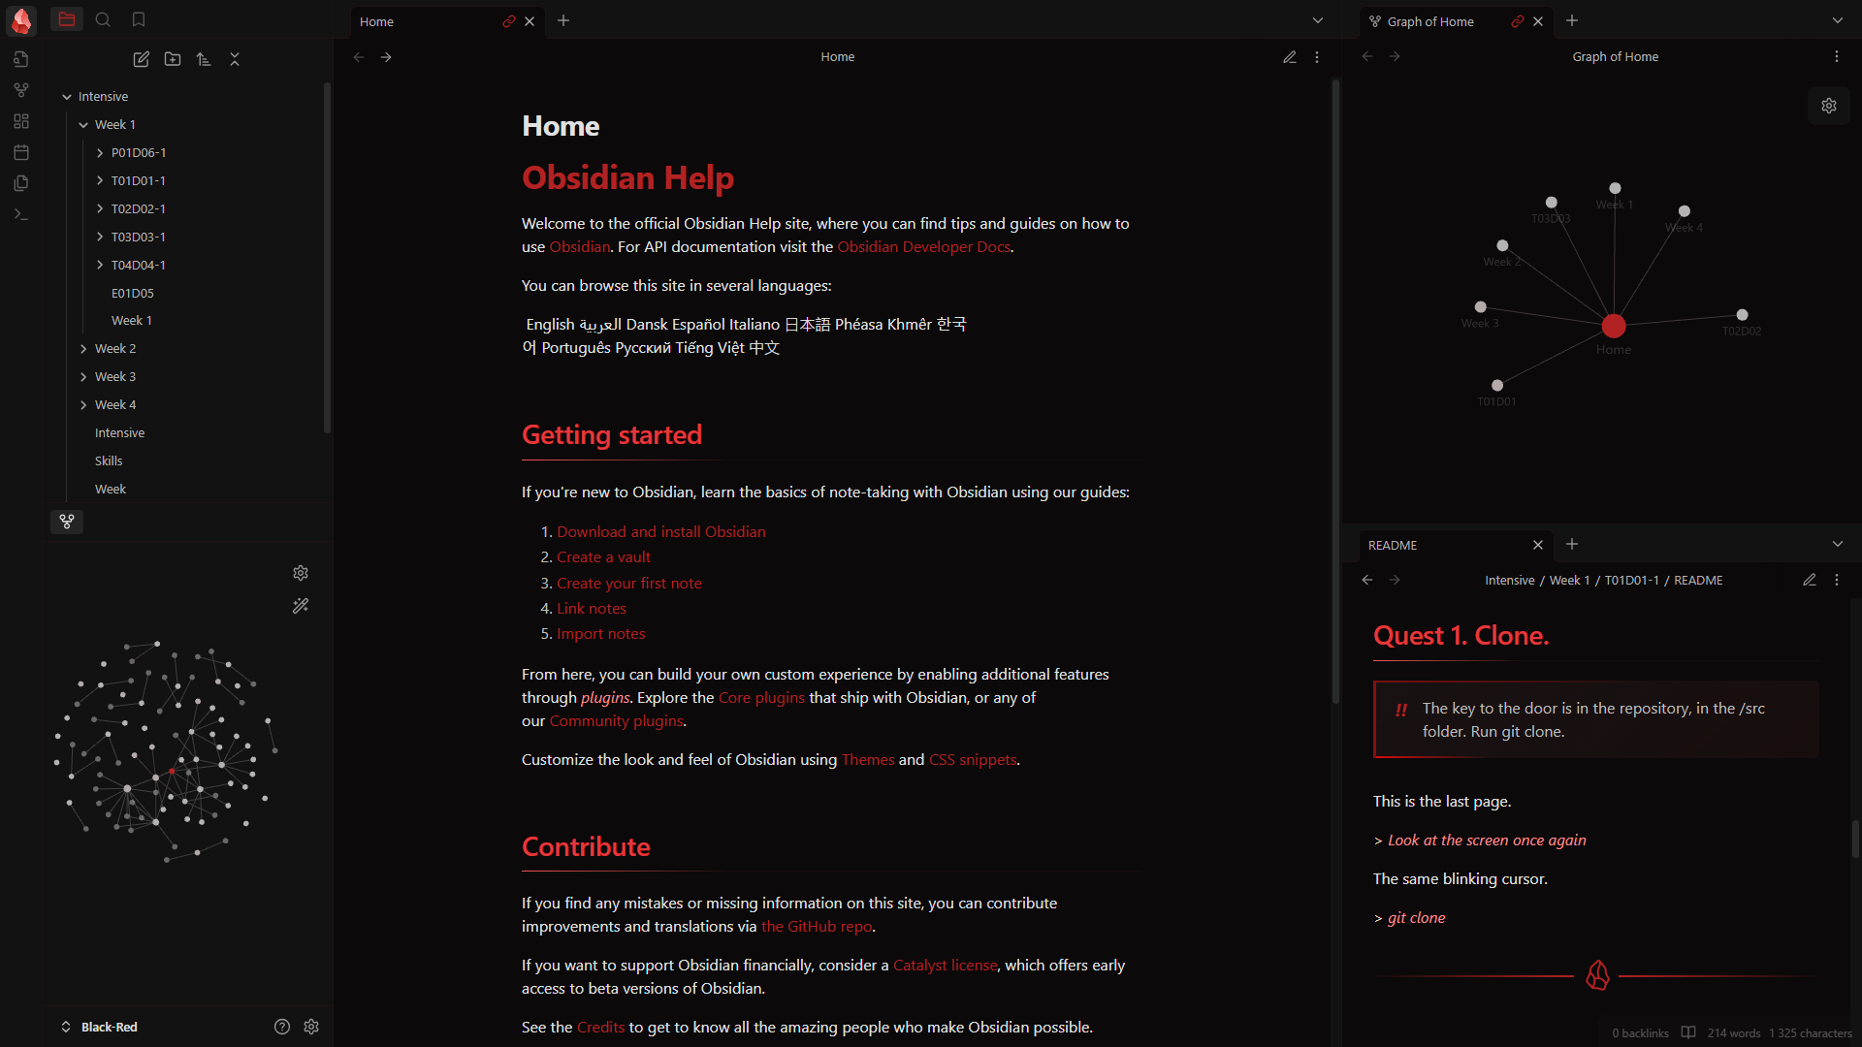The height and width of the screenshot is (1047, 1862).
Task: Open the Community plugins link
Action: pos(617,720)
